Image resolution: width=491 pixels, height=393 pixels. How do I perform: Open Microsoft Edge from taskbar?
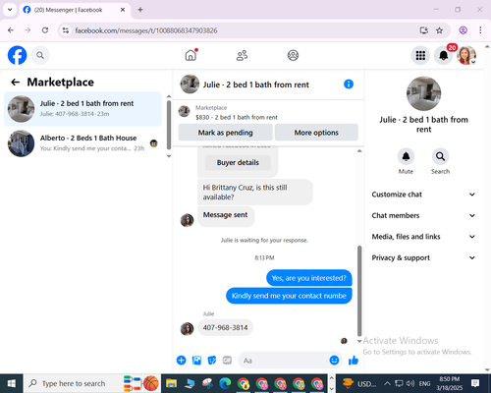(225, 383)
